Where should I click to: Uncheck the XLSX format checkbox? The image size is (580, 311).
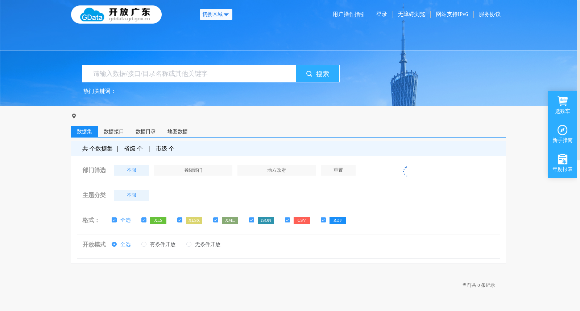tap(180, 220)
